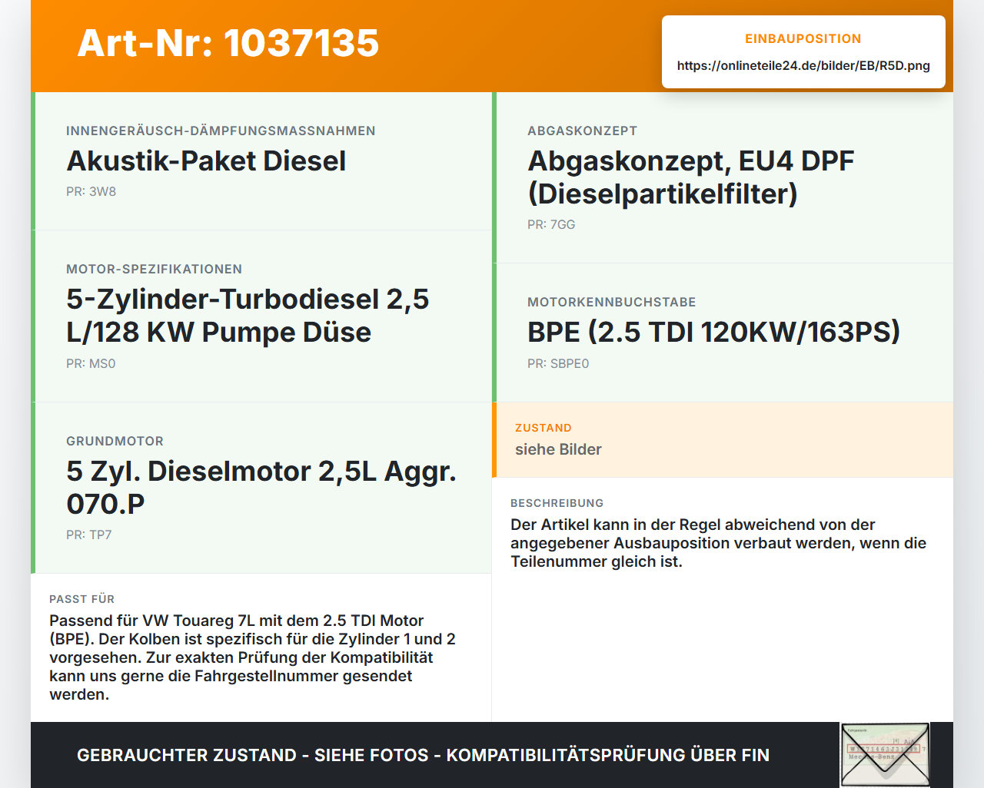
Task: Click the GEBRAUCHTER ZUSTAND footer banner text
Action: pos(423,755)
